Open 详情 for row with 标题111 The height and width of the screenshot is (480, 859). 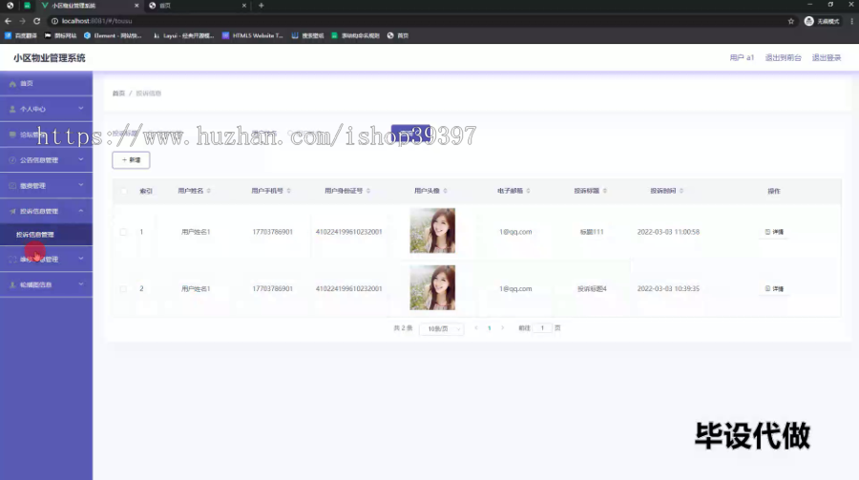click(774, 232)
